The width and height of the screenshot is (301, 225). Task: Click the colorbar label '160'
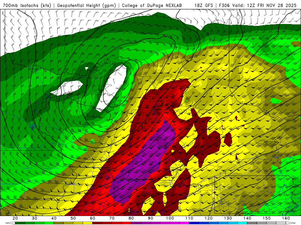tap(286, 218)
